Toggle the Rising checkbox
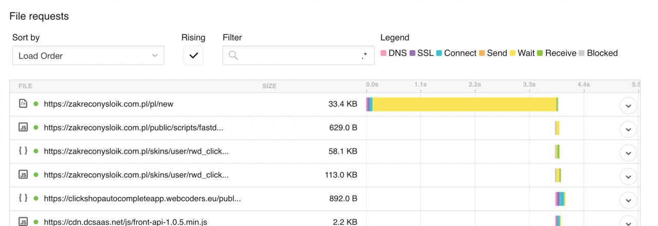Screen dimensions: 658x226 [x=193, y=55]
